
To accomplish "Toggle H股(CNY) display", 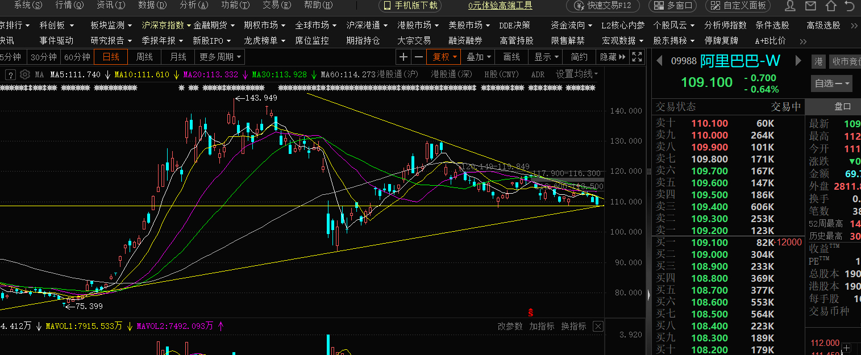I will tap(501, 74).
